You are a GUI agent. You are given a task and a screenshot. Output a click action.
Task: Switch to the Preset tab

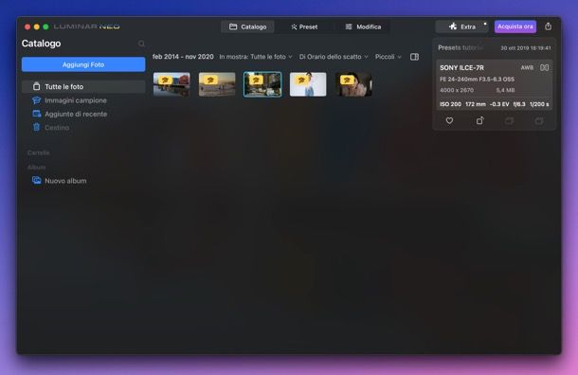304,27
